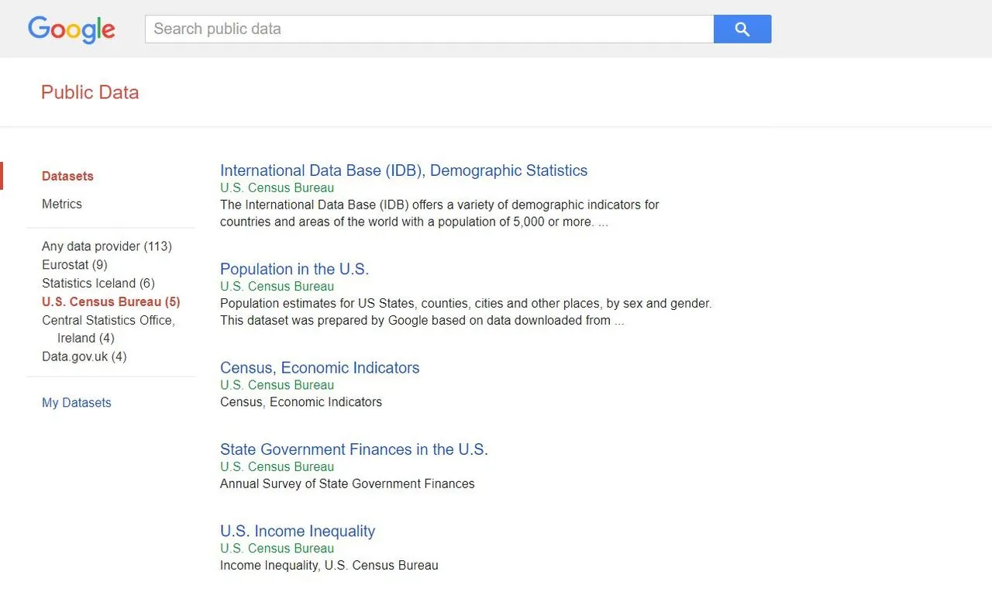Click the Google logo
The width and height of the screenshot is (992, 616).
pos(71,29)
